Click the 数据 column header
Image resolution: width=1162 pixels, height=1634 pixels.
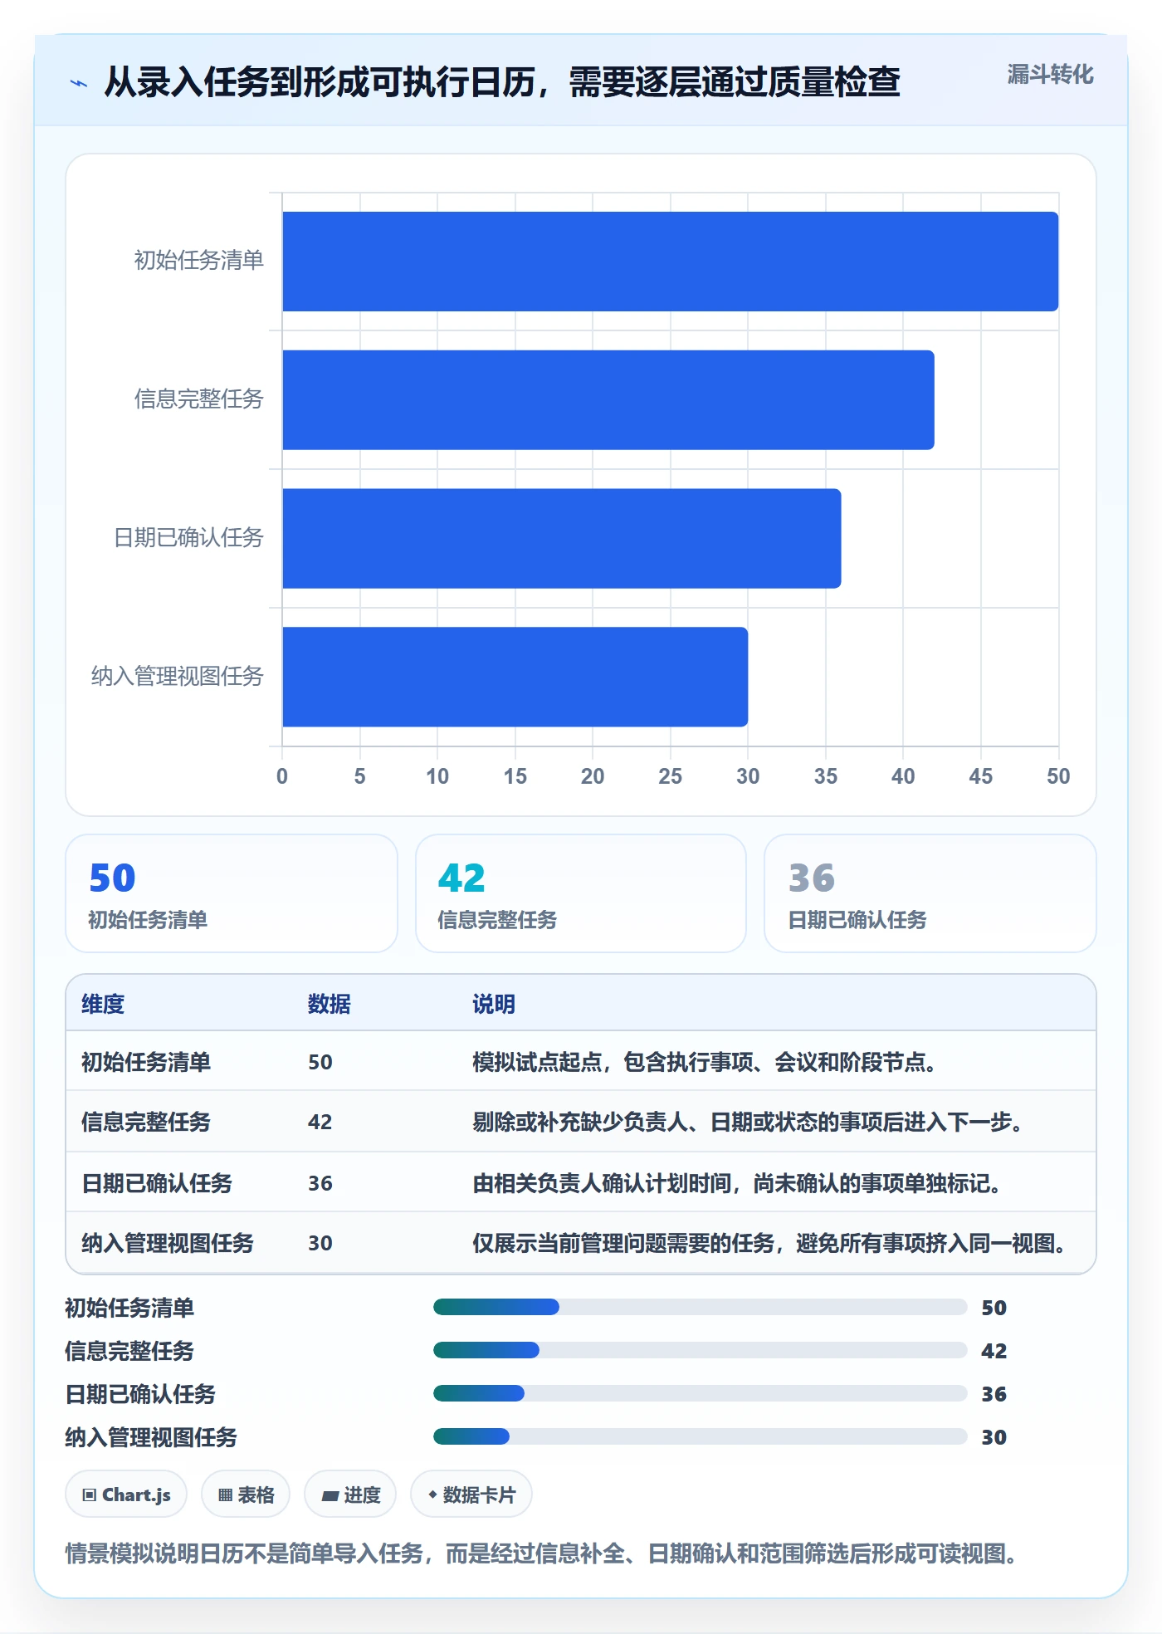coord(330,1004)
